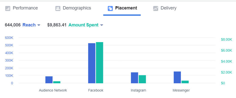Click the Demographics people icon

pyautogui.click(x=58, y=8)
